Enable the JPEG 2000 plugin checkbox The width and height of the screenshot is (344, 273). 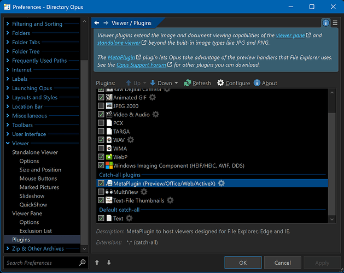(x=101, y=106)
